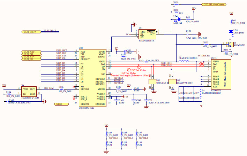Select the R130 3K3 resistor symbol
Image resolution: width=247 pixels, height=156 pixels.
pos(176,12)
